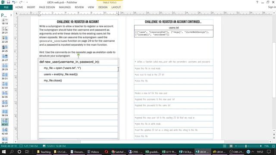Select the pages 36-37 thumbnail
Viewport: 276px width, 155px height.
5,104
